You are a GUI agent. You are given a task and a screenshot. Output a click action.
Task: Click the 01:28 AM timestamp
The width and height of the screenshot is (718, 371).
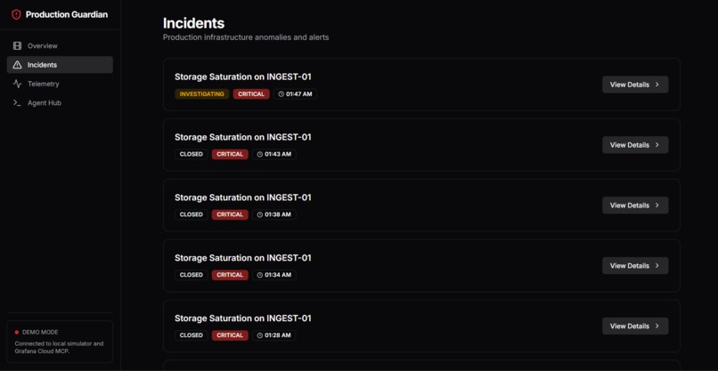pyautogui.click(x=278, y=335)
